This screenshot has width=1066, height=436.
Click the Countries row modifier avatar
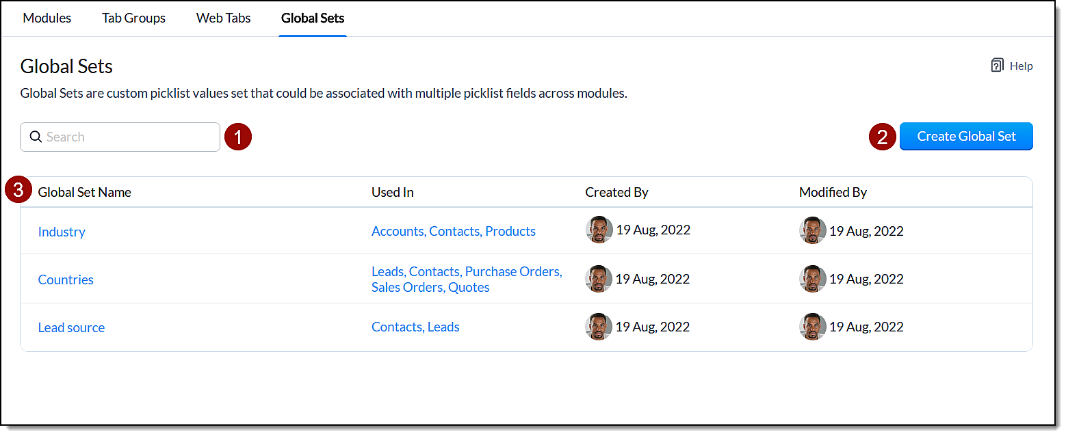point(813,279)
